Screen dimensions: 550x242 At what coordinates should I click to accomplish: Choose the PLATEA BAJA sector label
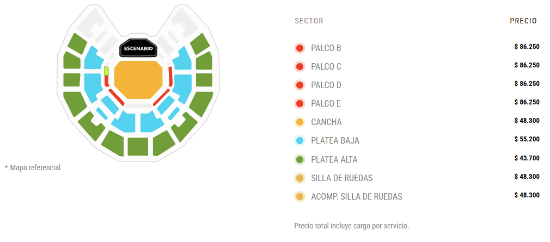click(x=335, y=140)
